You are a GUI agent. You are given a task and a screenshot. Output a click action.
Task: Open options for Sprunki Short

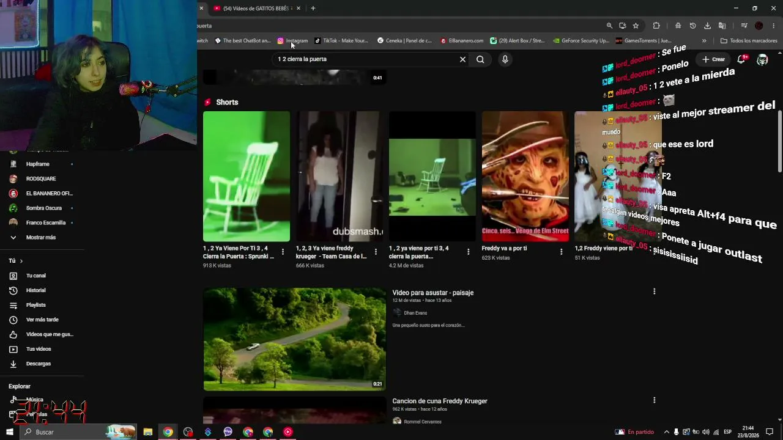283,252
